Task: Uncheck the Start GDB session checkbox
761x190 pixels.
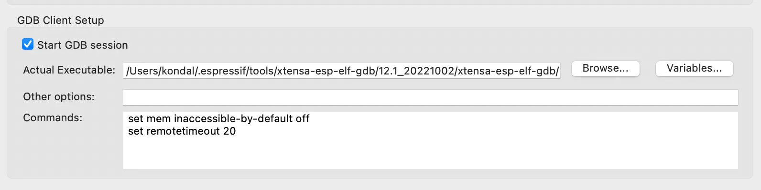Action: click(x=28, y=44)
